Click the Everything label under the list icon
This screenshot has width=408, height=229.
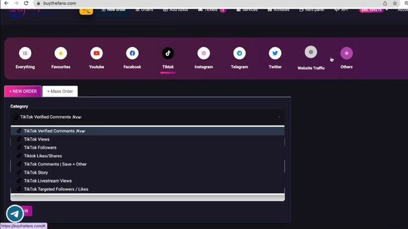pos(25,67)
